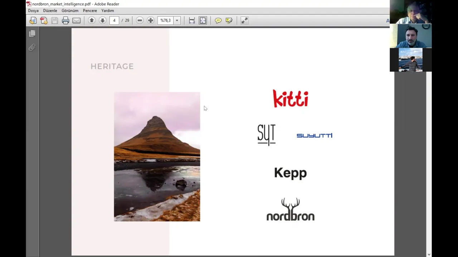Click the scroll down arrow of scrollbar
Screen dimensions: 458x257
(429, 254)
